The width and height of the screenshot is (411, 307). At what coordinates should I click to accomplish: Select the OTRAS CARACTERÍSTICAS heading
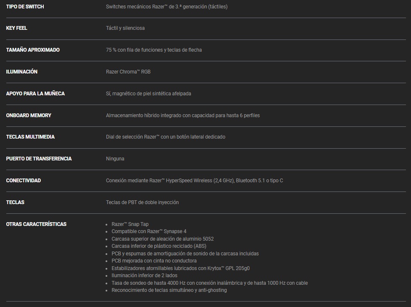tap(36, 224)
